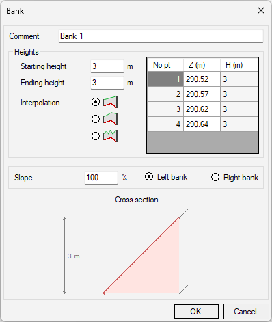The height and width of the screenshot is (322, 272).
Task: Click the Cross section bank diagram
Action: (x=146, y=252)
